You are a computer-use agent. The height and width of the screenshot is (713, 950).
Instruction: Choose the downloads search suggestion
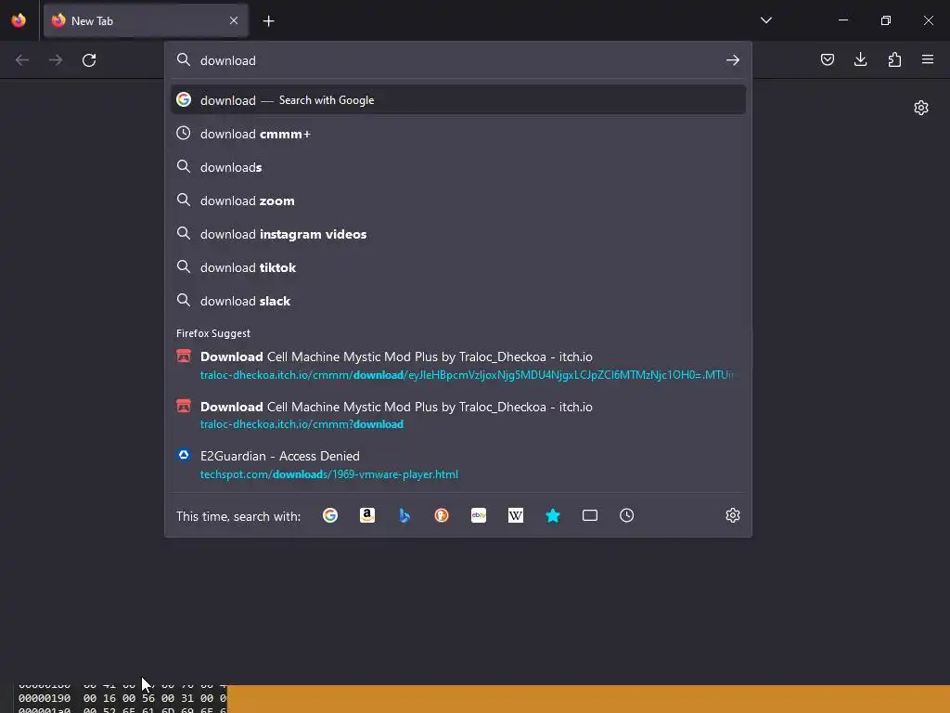[458, 167]
